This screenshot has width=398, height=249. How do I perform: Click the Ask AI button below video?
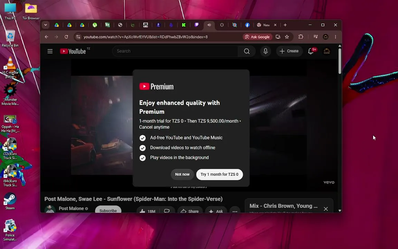tap(216, 210)
